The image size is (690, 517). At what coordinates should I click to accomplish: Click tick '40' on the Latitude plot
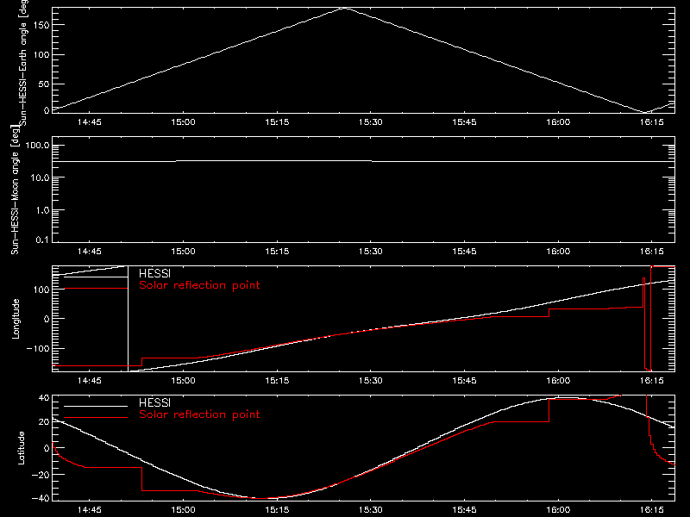45,398
